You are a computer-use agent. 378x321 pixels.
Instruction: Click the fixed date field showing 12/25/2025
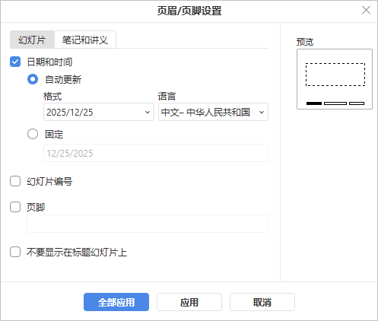pos(156,153)
